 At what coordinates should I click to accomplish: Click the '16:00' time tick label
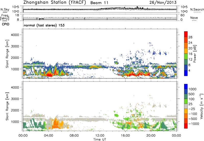[x=125, y=136]
